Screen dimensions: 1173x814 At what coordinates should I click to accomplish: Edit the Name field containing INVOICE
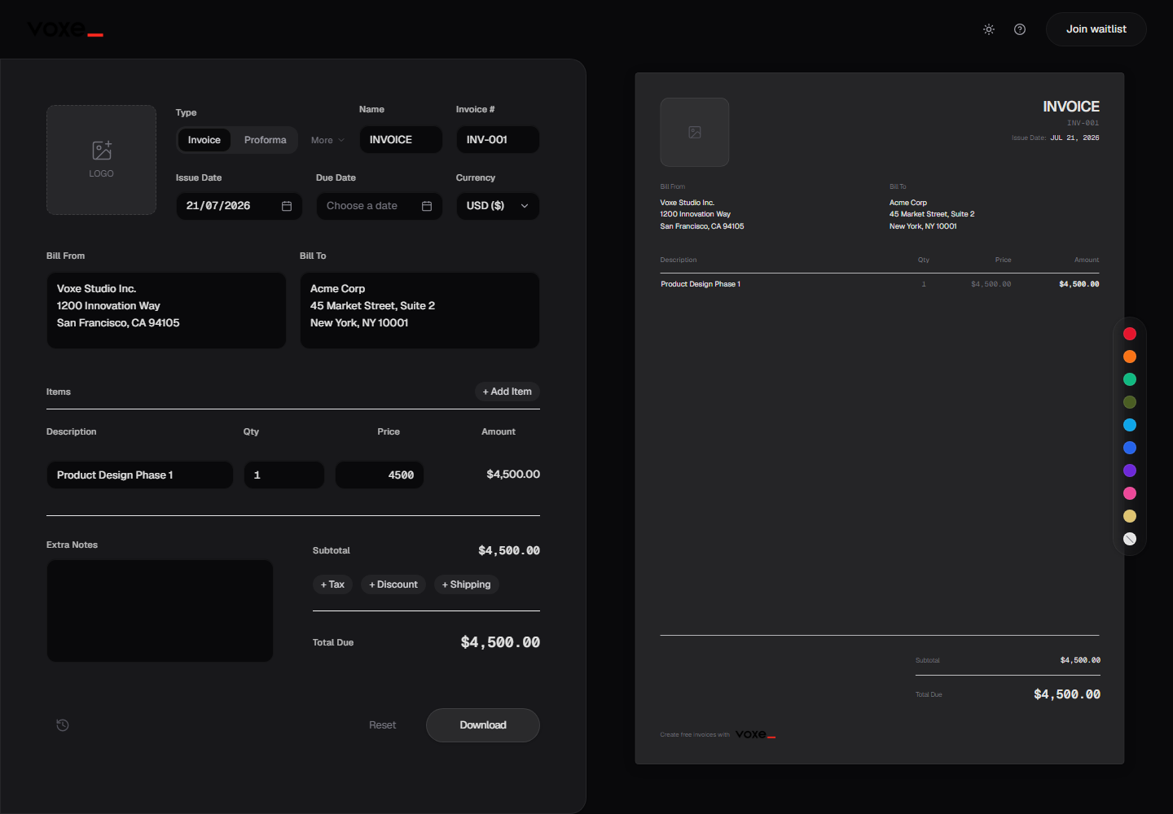(x=401, y=140)
